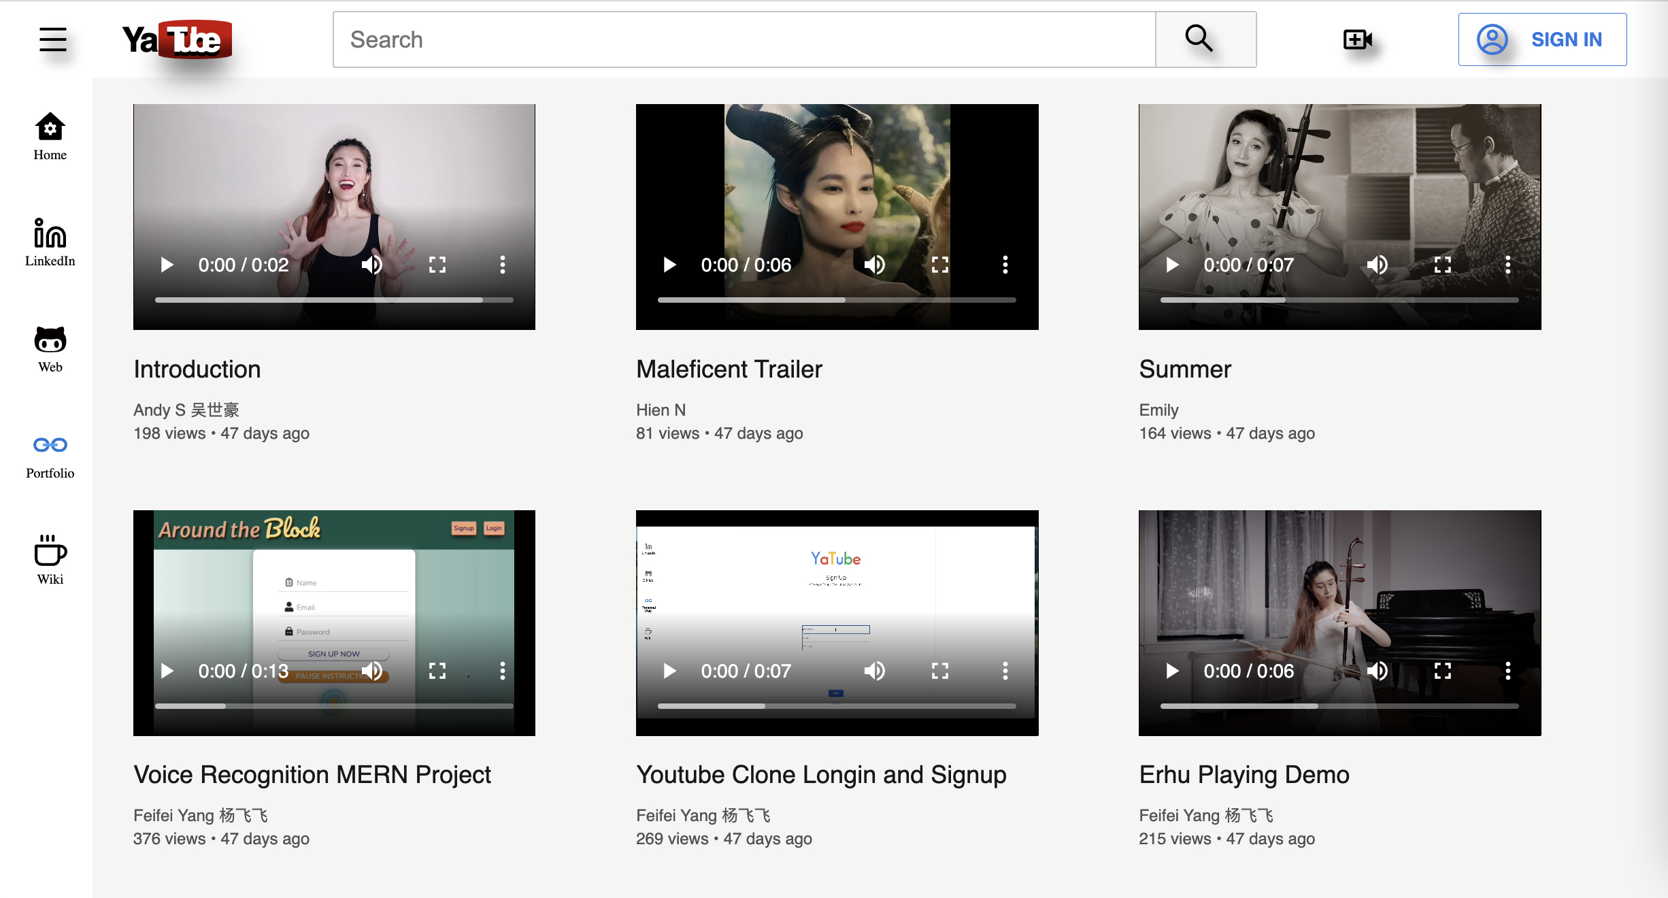The height and width of the screenshot is (898, 1668).
Task: Seek on Maleficent Trailer progress bar
Action: [837, 300]
